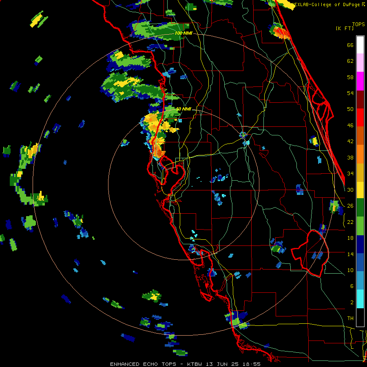Click the 18:55 timestamp
This screenshot has height=367, width=367.
251,364
